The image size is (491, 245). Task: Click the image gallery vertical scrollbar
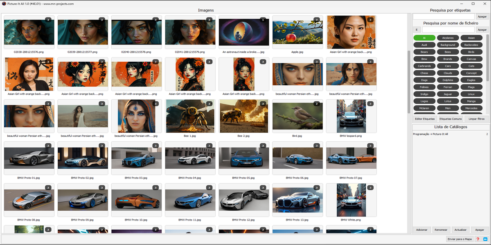click(409, 82)
